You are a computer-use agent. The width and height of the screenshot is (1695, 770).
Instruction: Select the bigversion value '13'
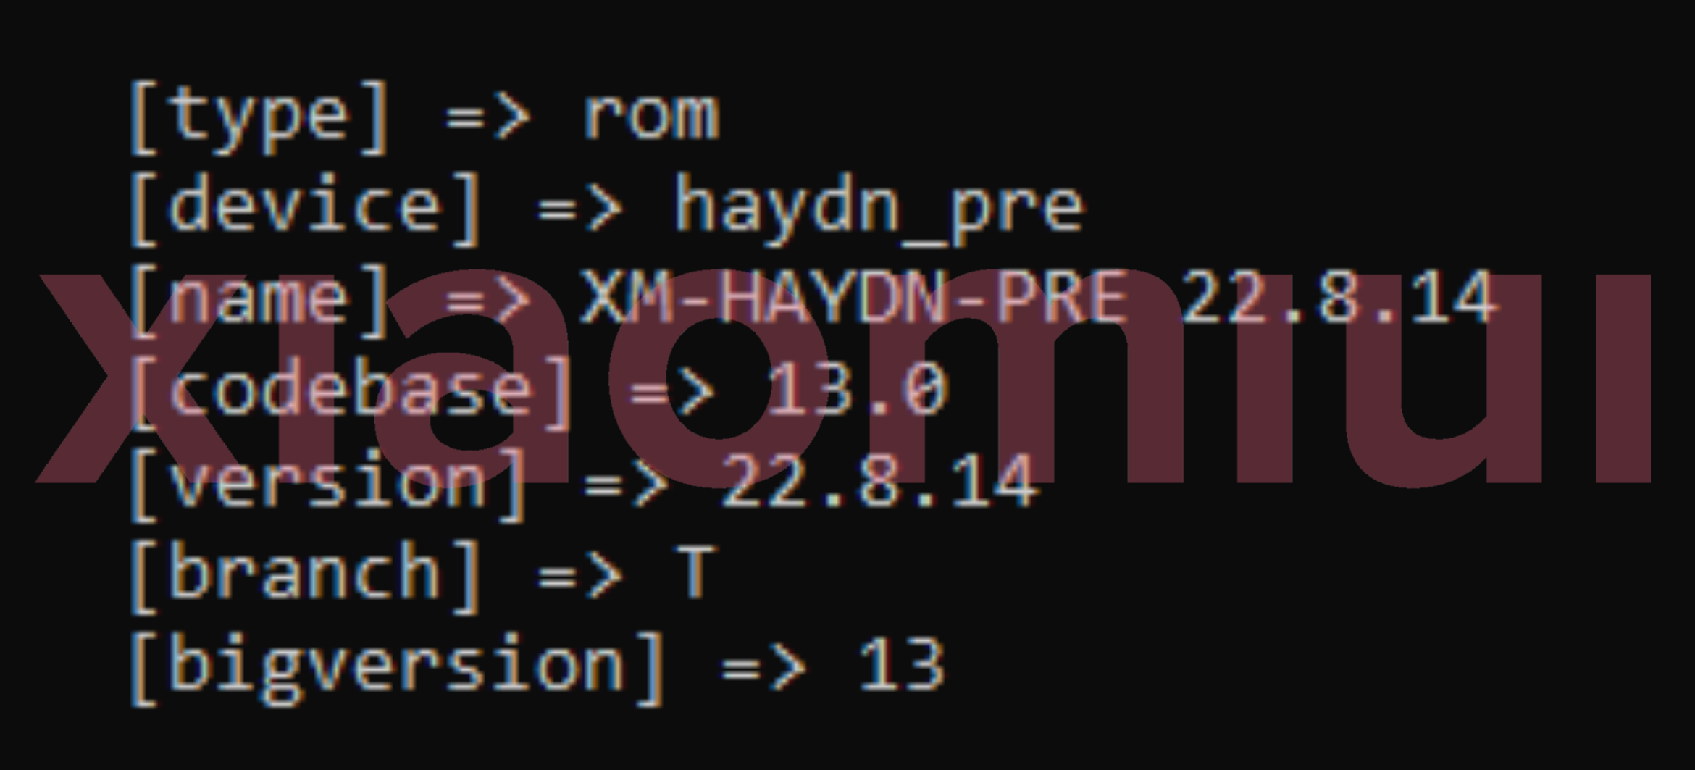901,664
